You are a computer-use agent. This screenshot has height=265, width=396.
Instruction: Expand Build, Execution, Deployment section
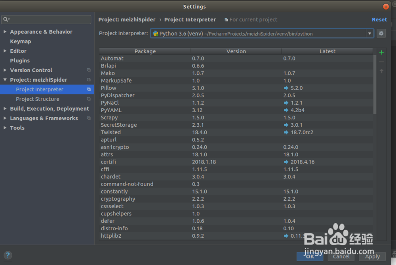click(x=5, y=109)
